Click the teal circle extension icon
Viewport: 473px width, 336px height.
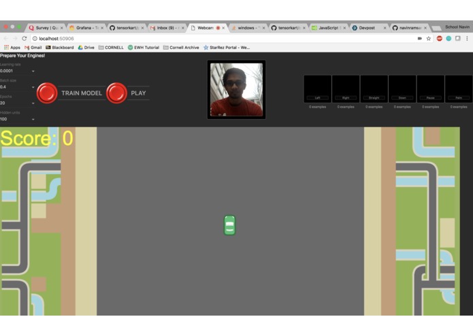click(448, 39)
